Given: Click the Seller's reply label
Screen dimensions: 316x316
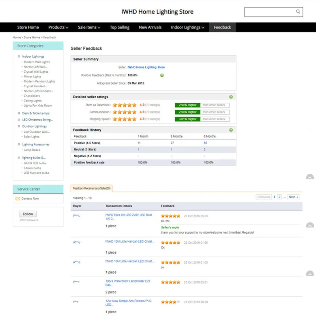Looking at the screenshot, I should [x=170, y=228].
